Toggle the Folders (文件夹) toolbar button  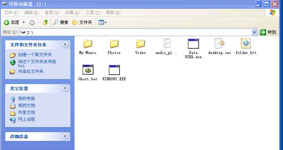pyautogui.click(x=82, y=22)
